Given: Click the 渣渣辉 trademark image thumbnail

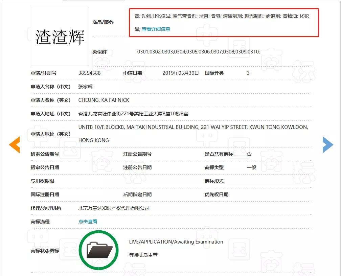Looking at the screenshot, I should point(60,37).
